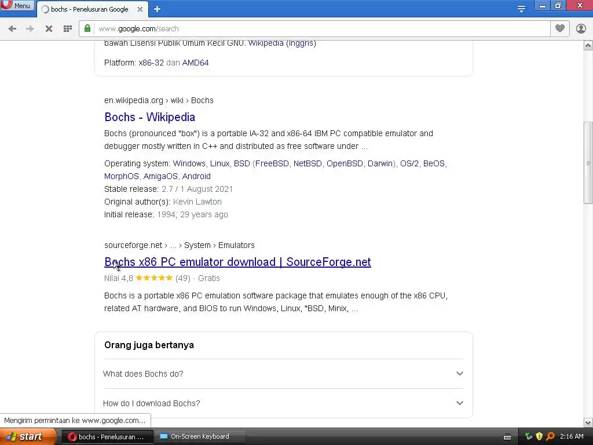The width and height of the screenshot is (593, 445).
Task: Click 'Orang juga bertanya' heading
Action: (149, 345)
